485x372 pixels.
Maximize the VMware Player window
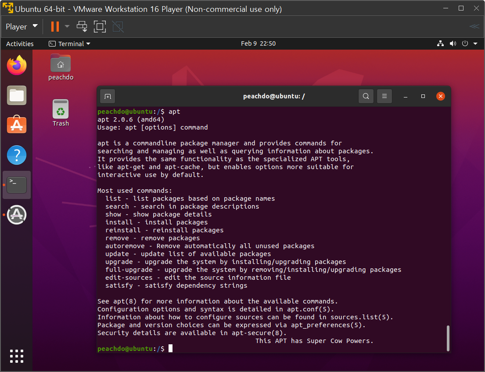pyautogui.click(x=461, y=8)
